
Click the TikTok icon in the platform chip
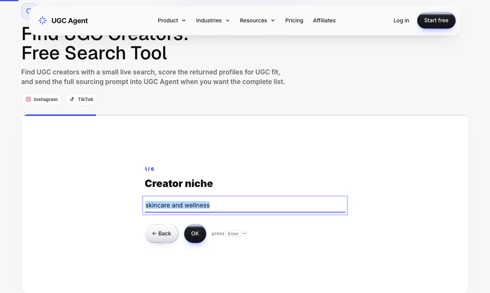pyautogui.click(x=72, y=99)
